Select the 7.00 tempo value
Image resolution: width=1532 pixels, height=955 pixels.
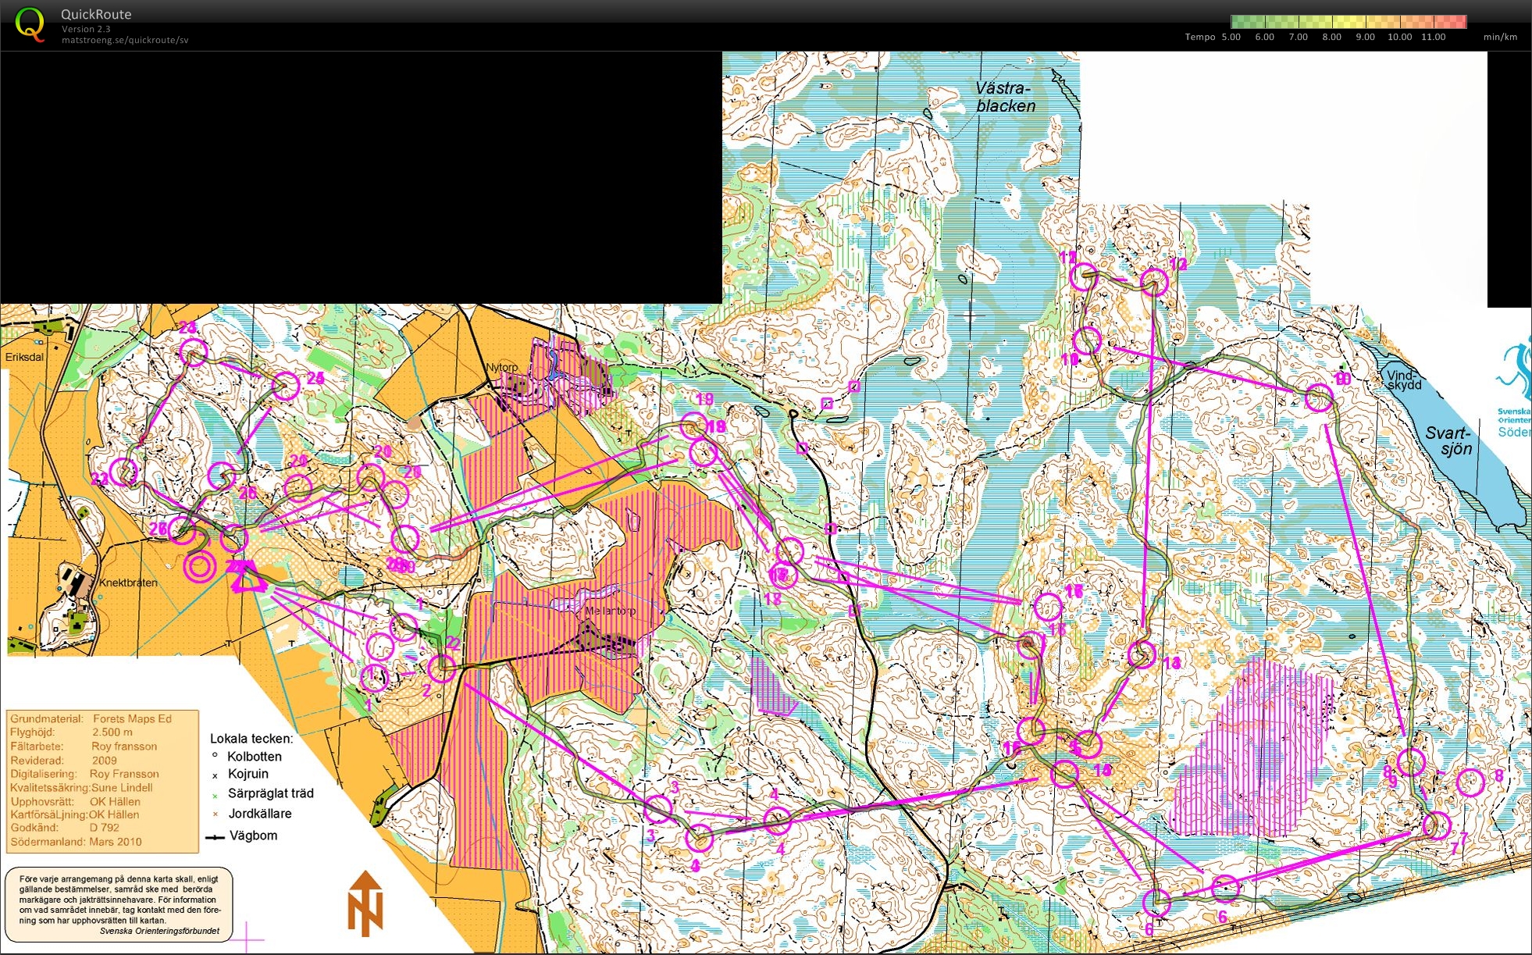click(x=1299, y=37)
